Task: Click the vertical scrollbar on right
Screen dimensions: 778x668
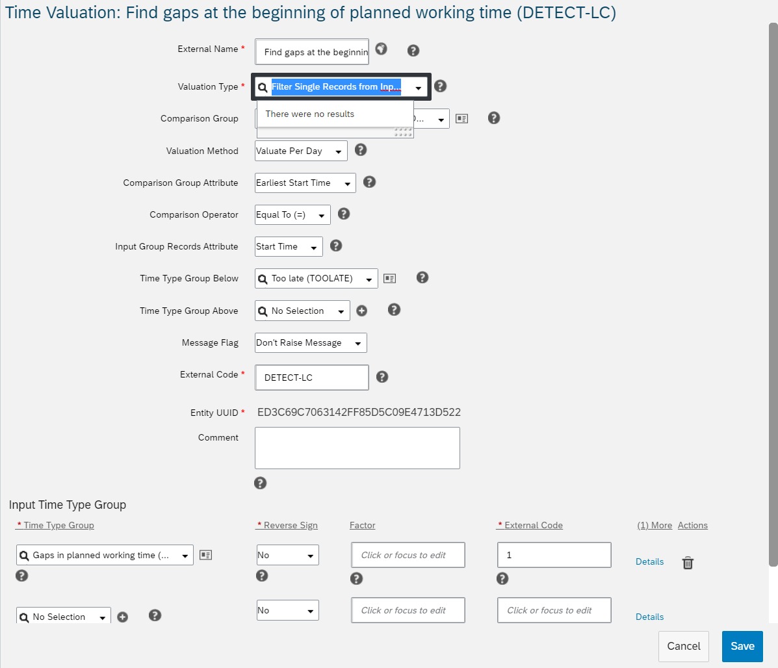Action: coord(773,294)
